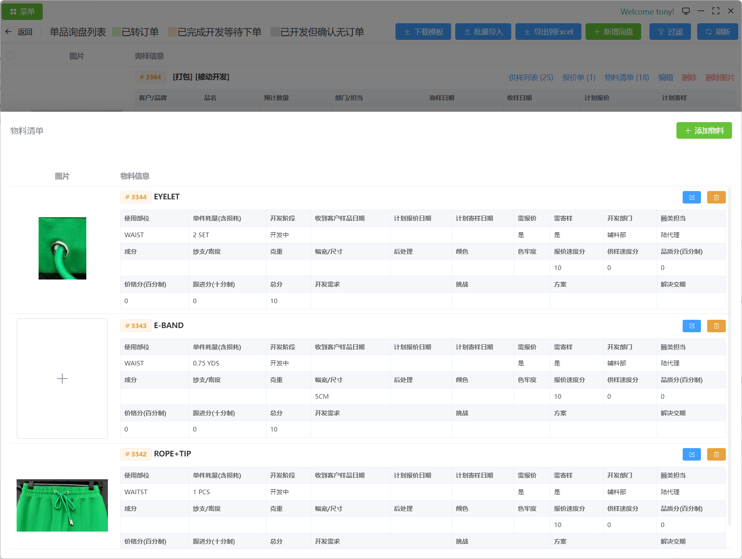The image size is (742, 559).
Task: Open the EYELET thumbnail image
Action: click(x=62, y=248)
